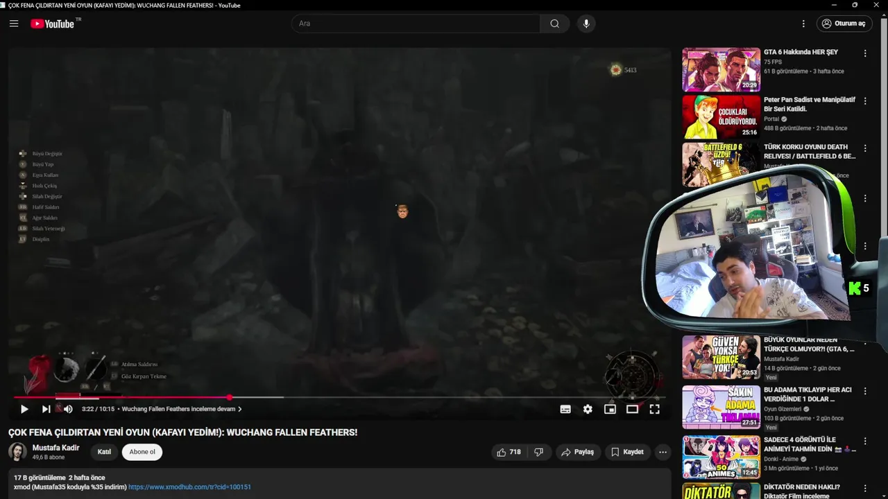Share the video with Paylaş
Viewport: 888px width, 499px height.
coord(578,452)
